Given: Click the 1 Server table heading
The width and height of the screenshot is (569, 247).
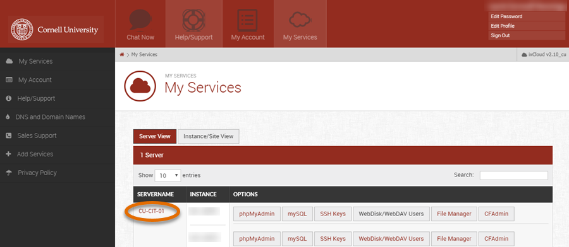Looking at the screenshot, I should coord(152,155).
